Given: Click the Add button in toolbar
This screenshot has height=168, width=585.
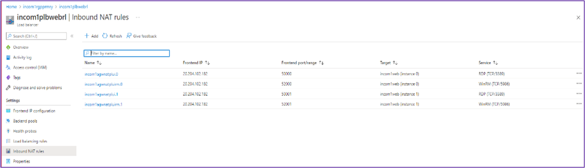Looking at the screenshot, I should 91,36.
